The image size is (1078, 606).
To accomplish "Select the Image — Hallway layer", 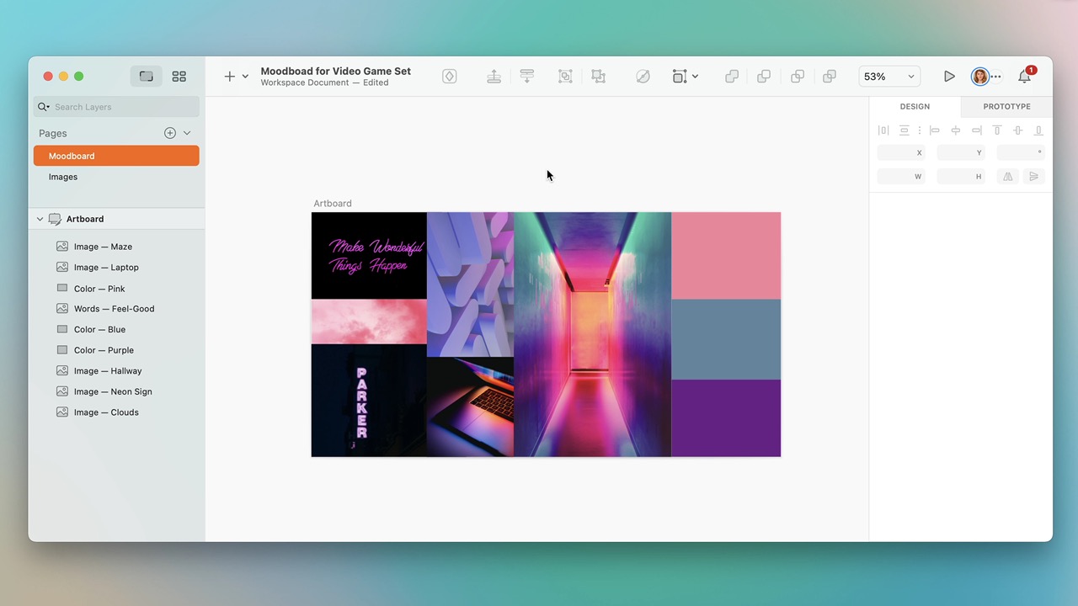I will [116, 371].
